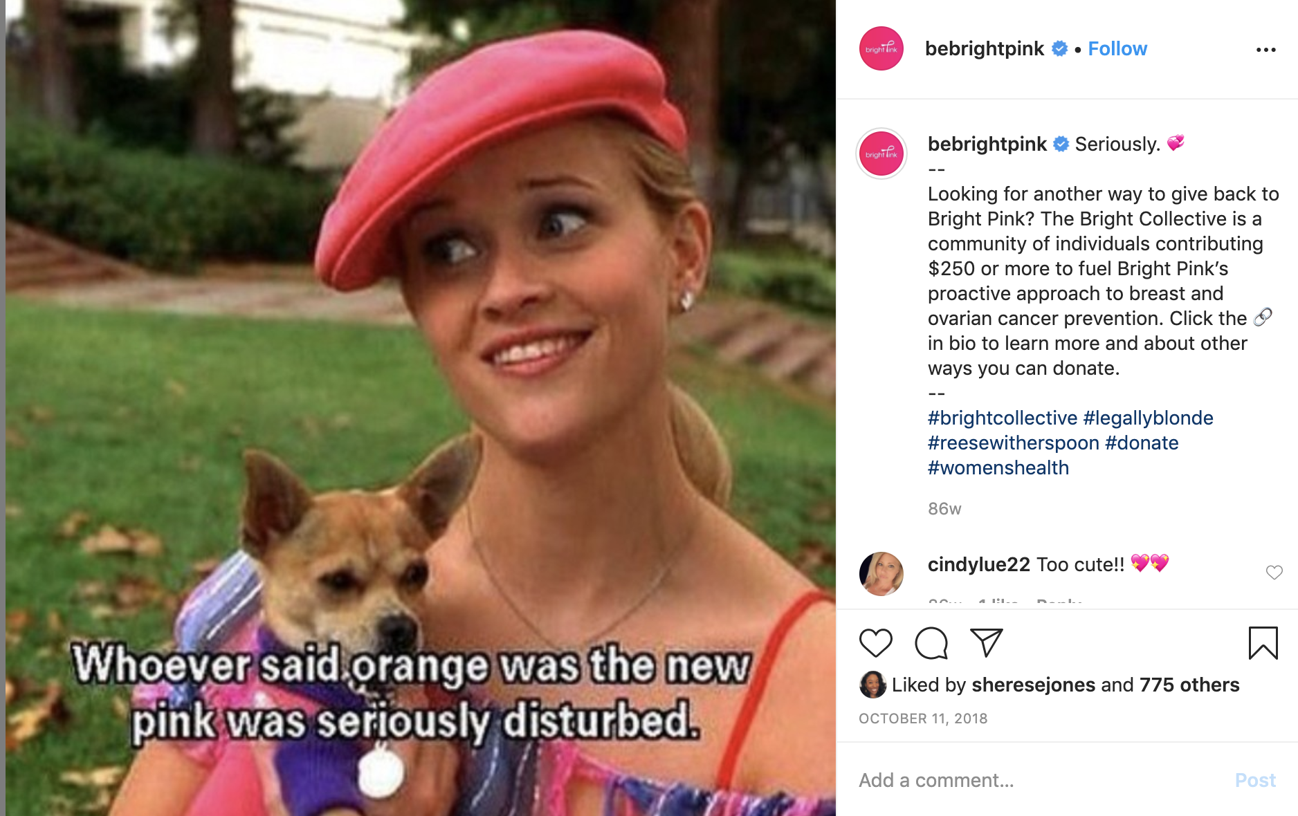View sheresejones liker avatar
Screen dimensions: 1298x816
[872, 685]
